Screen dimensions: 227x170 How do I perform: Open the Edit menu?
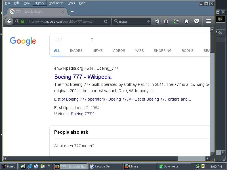17,3
